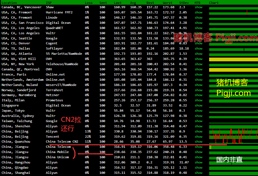258x176 pixels.
Task: Click the Last column header
Action: pyautogui.click(x=118, y=3)
